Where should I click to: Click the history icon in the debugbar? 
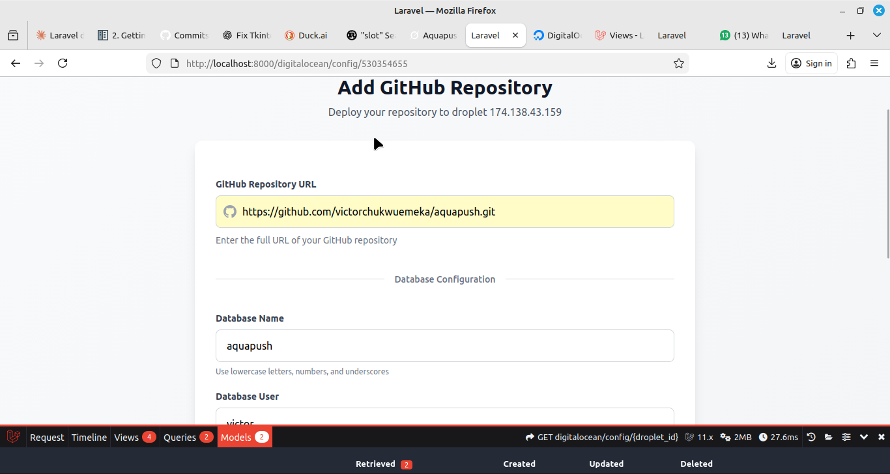tap(810, 437)
